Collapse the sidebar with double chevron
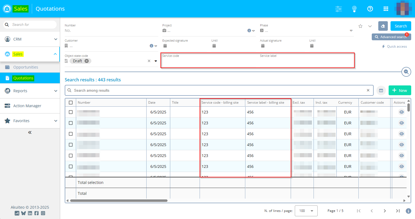This screenshot has width=415, height=219. 30,132
